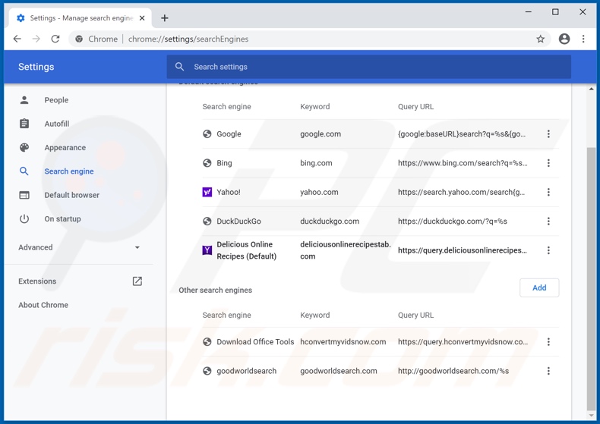
Task: Click the Yahoo! purple favicon
Action: click(207, 192)
